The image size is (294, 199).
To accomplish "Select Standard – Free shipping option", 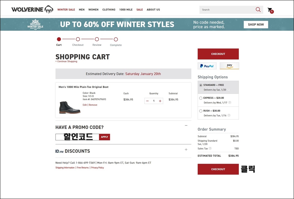I will tap(201, 85).
